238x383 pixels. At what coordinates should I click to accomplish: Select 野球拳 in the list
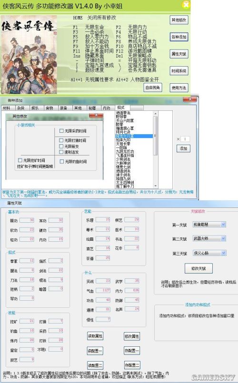(121, 117)
